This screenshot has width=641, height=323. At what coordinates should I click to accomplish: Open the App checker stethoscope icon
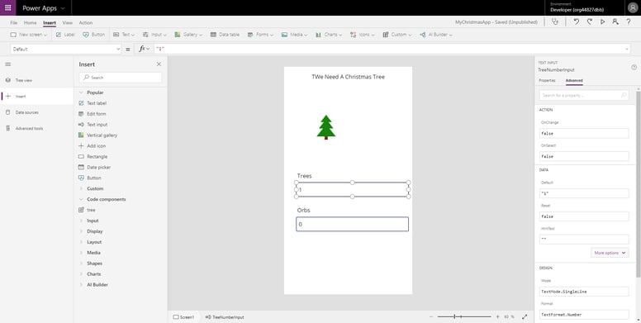(x=555, y=22)
